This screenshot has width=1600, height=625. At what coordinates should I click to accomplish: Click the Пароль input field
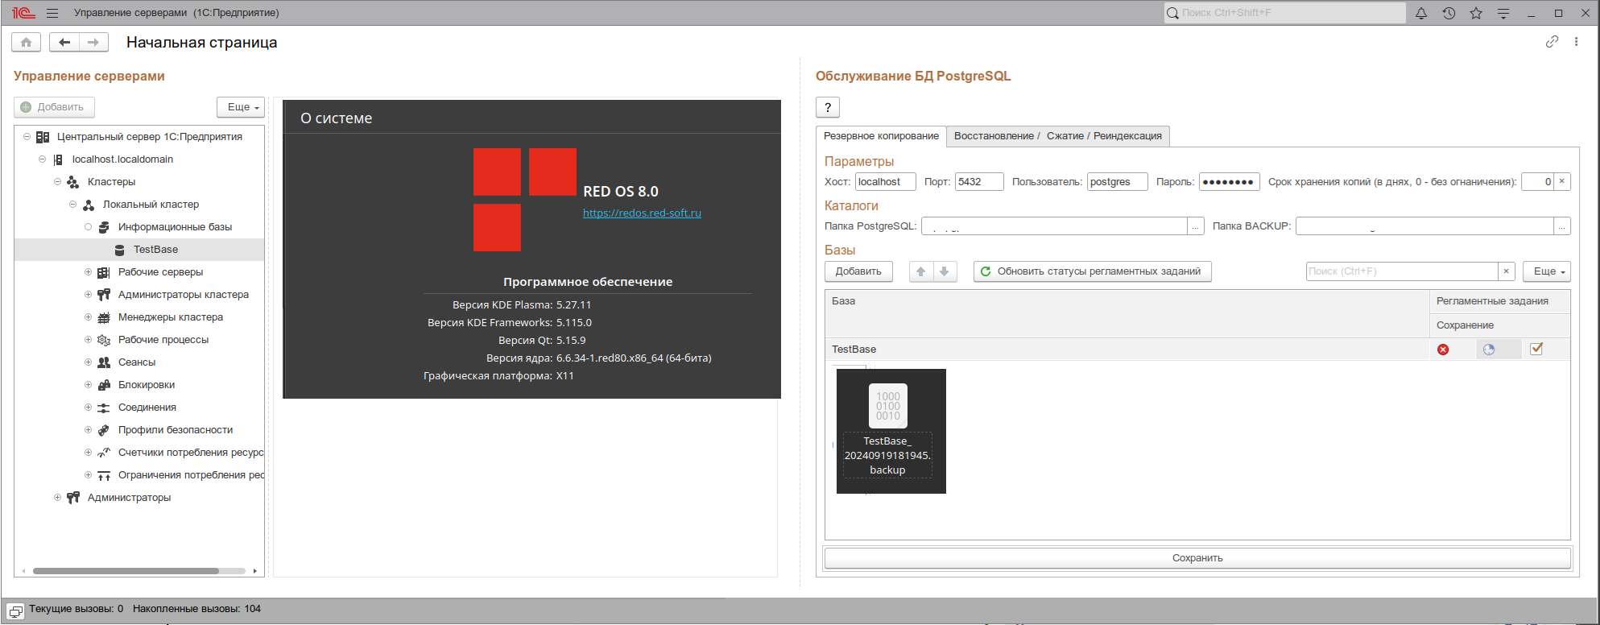pos(1229,182)
